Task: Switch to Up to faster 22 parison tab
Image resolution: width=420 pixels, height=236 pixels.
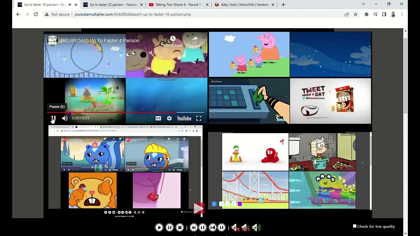Action: click(113, 5)
